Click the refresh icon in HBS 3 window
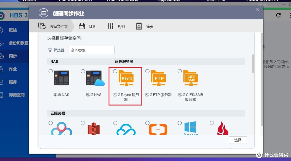 pos(278,15)
